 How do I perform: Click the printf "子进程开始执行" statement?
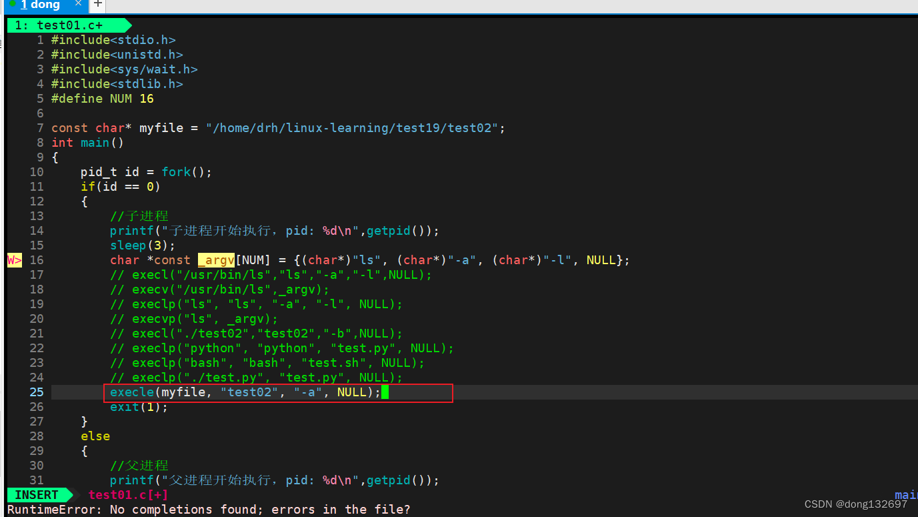[275, 231]
